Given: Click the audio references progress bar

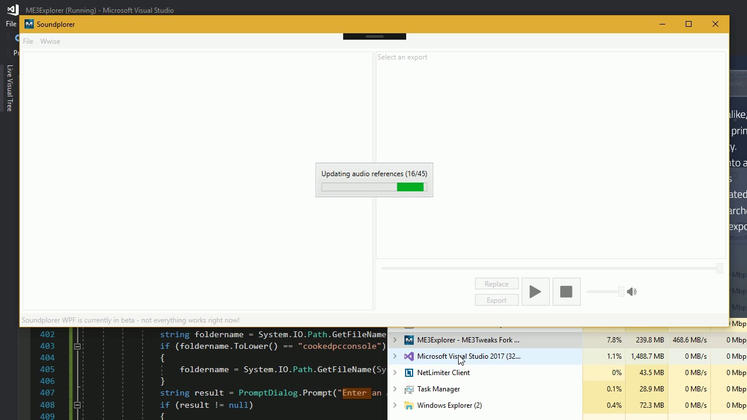Looking at the screenshot, I should click(x=374, y=187).
